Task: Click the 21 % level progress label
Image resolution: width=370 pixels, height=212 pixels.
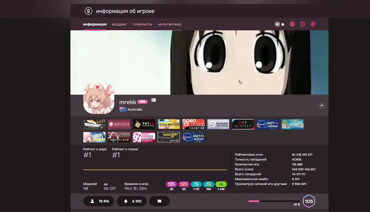Action: click(x=297, y=205)
